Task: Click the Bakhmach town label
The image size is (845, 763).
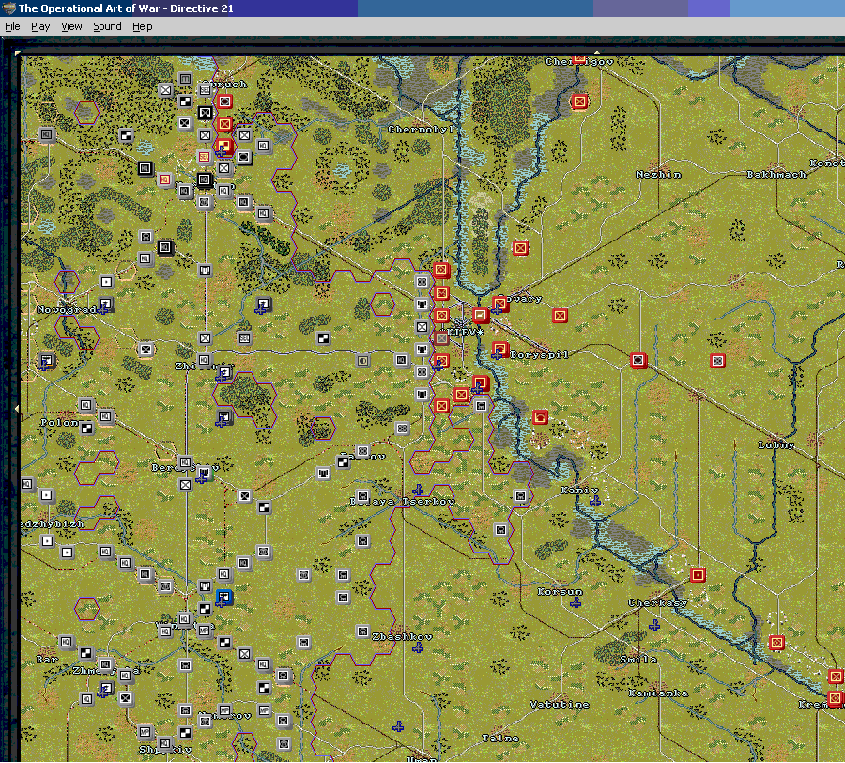Action: pos(776,174)
